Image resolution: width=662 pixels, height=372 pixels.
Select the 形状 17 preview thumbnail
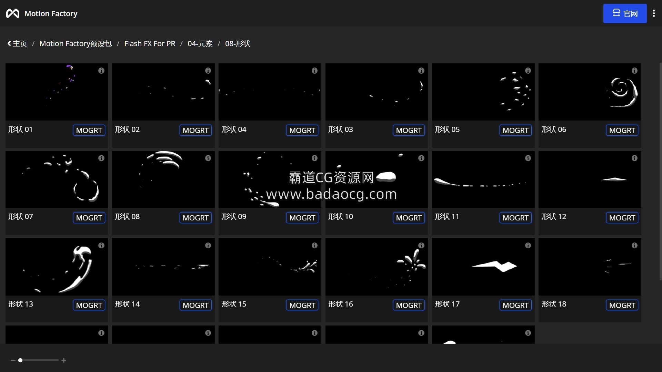[x=483, y=267]
